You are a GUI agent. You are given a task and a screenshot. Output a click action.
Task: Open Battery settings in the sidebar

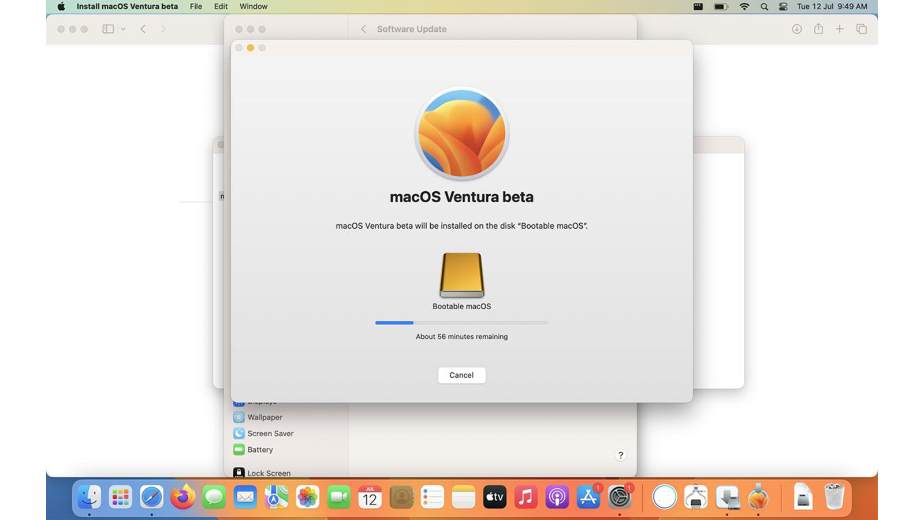pos(253,450)
